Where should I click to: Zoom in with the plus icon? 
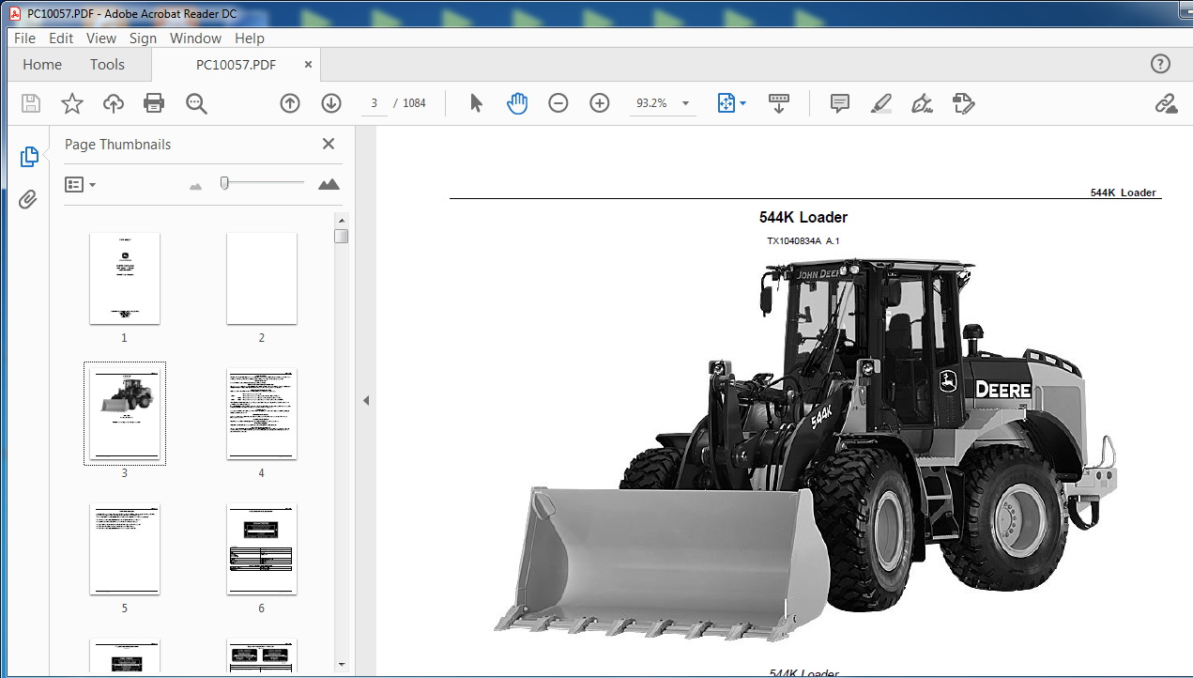click(x=600, y=103)
